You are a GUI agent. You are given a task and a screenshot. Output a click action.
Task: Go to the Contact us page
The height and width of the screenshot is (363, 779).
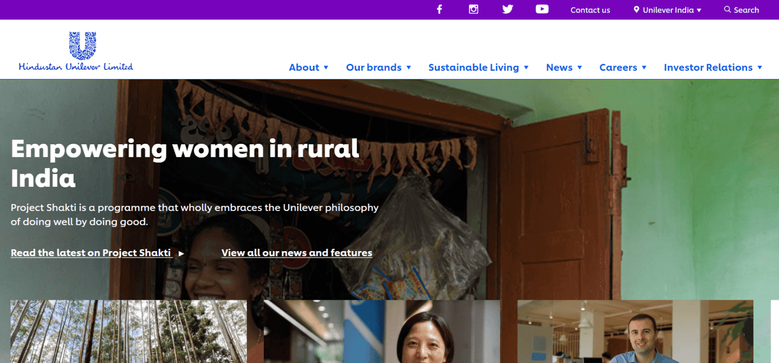590,10
